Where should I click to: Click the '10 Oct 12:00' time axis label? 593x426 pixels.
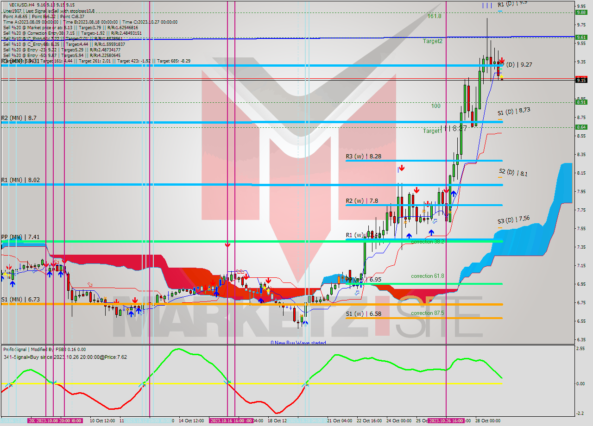[x=102, y=420]
